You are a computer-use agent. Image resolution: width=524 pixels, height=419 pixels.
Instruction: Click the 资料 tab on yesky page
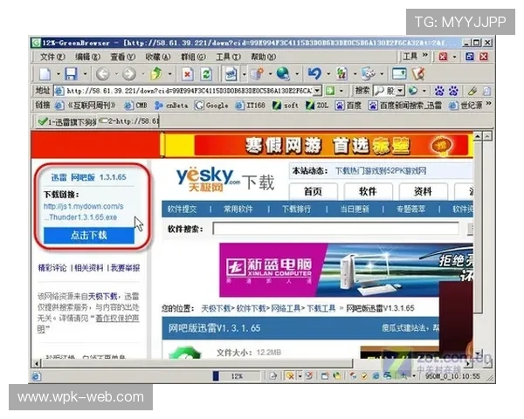tap(423, 191)
